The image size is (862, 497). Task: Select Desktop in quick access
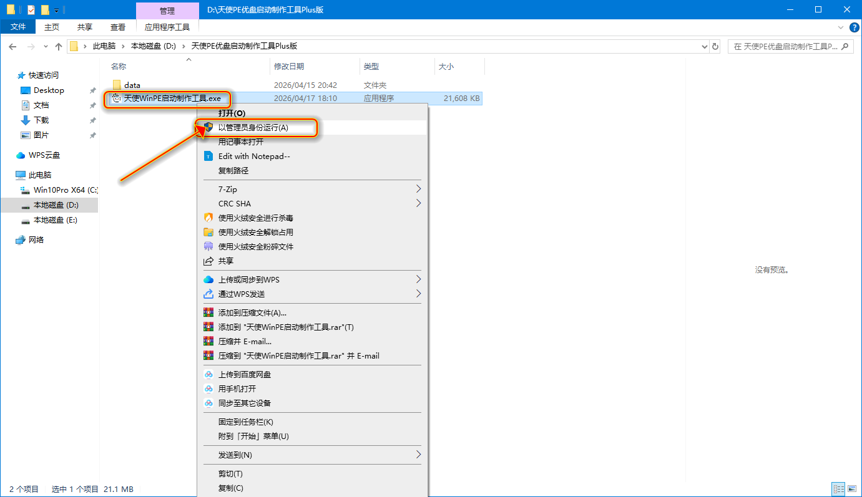point(49,90)
